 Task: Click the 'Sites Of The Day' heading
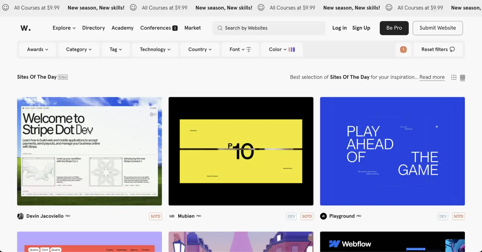37,77
